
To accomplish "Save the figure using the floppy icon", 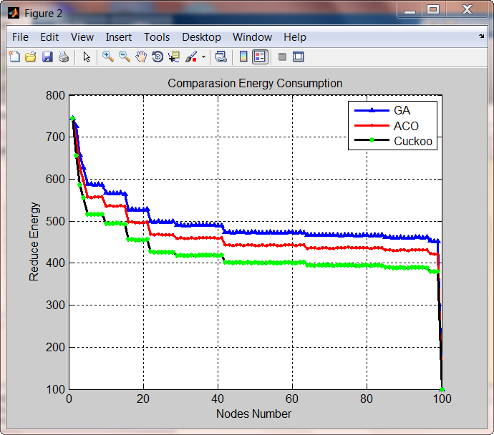I will (x=47, y=57).
